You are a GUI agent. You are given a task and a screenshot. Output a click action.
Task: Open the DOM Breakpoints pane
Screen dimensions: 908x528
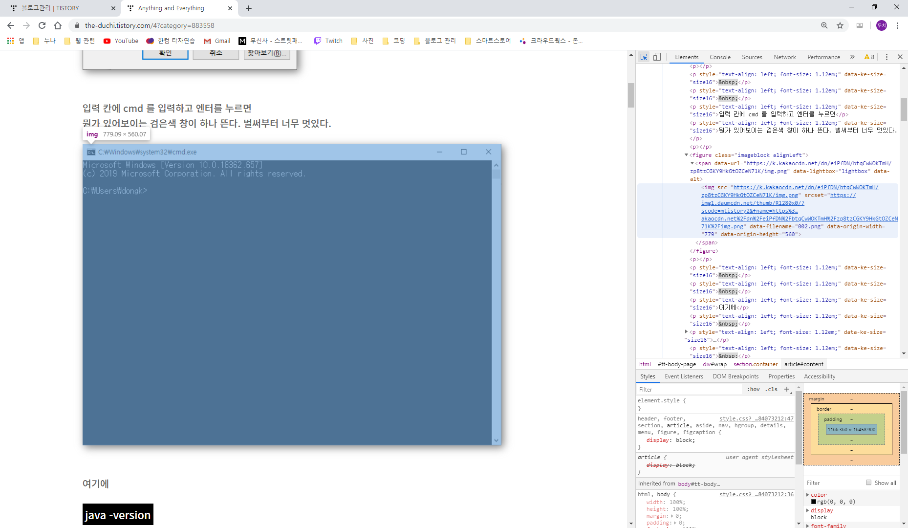[735, 376]
